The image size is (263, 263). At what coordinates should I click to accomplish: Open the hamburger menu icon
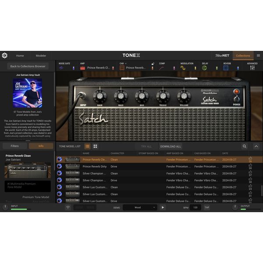258,56
